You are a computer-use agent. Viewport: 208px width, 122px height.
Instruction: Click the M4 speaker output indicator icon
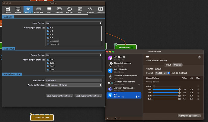point(139,97)
